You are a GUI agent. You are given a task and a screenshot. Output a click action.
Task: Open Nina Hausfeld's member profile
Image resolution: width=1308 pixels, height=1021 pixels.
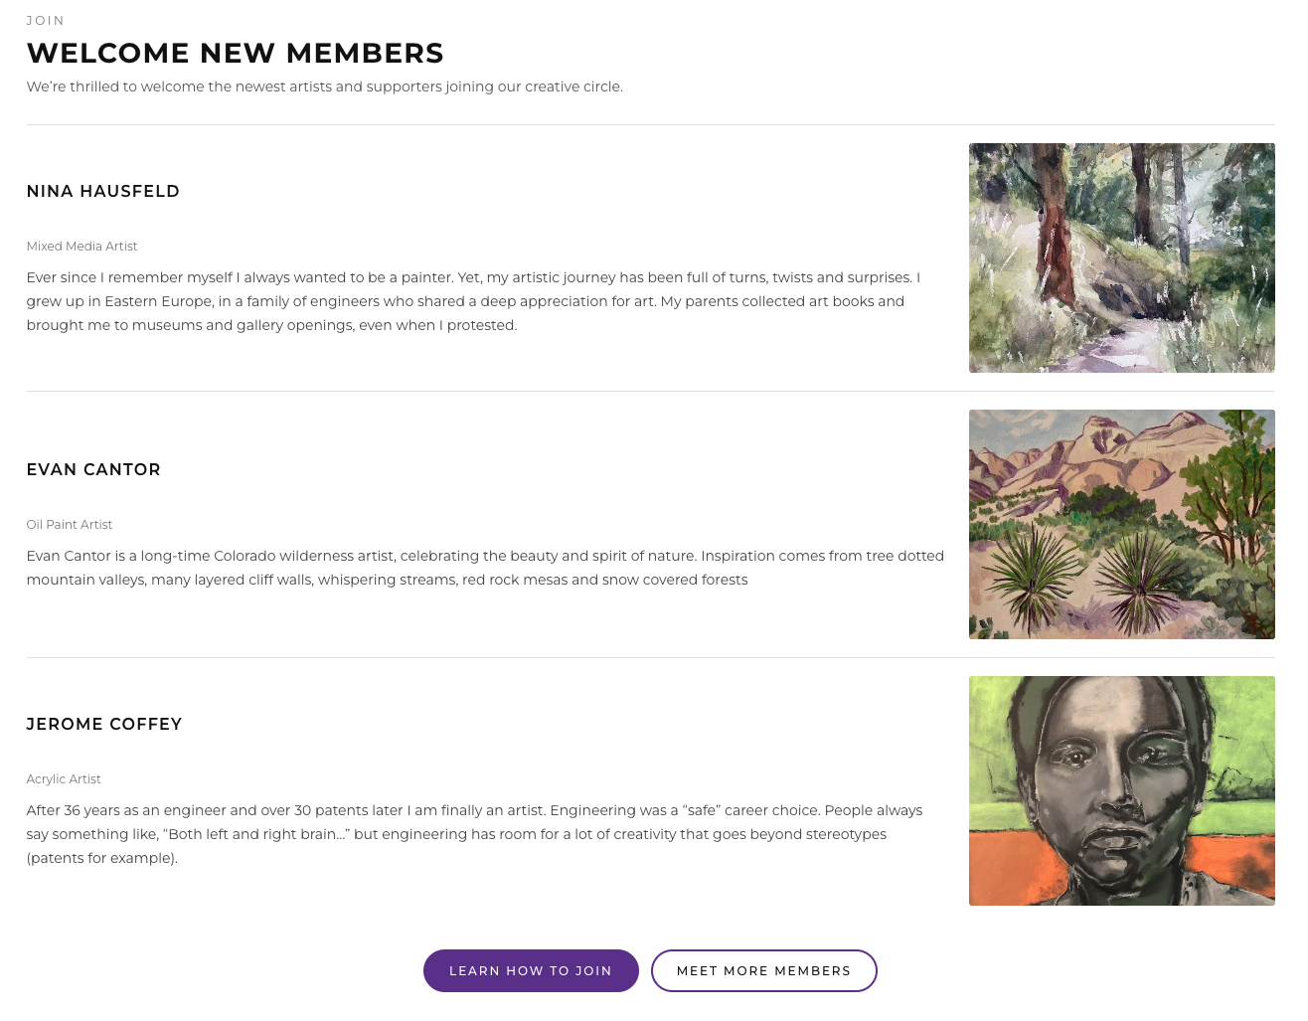102,191
